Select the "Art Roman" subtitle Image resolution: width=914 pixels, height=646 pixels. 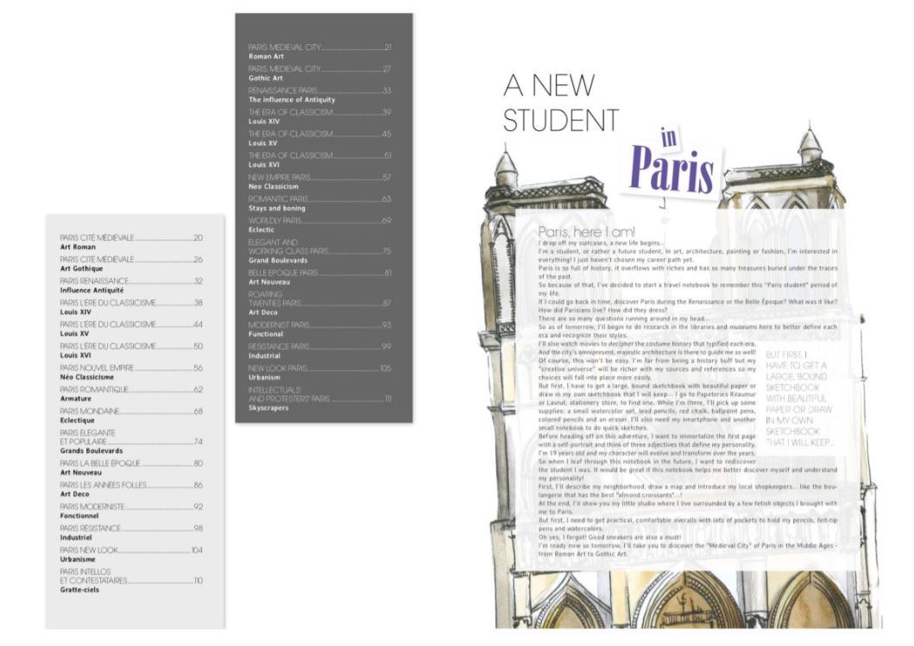[x=78, y=247]
